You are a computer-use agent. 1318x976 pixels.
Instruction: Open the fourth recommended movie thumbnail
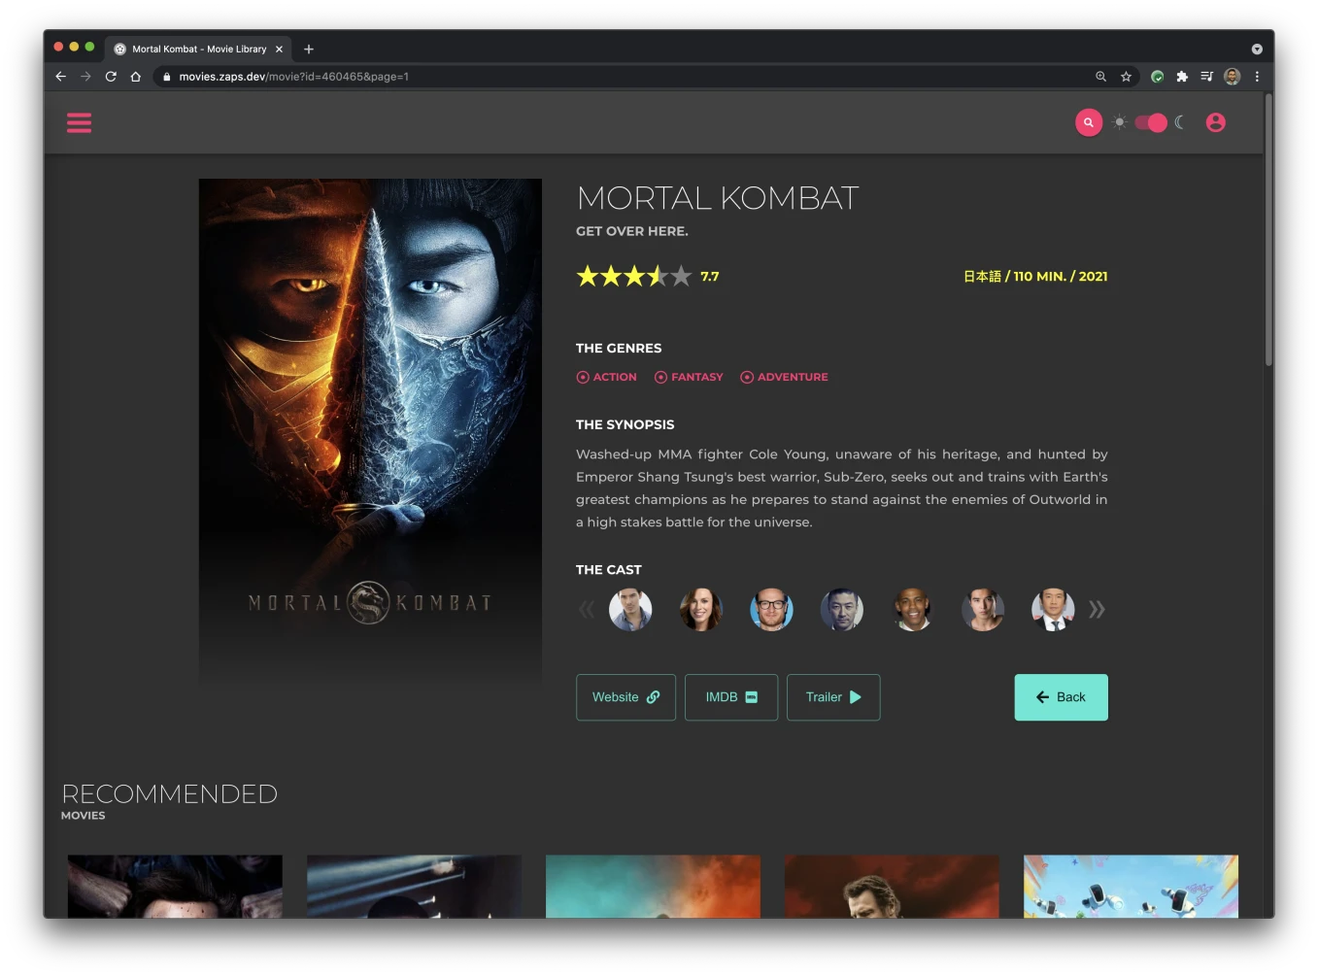tap(892, 887)
